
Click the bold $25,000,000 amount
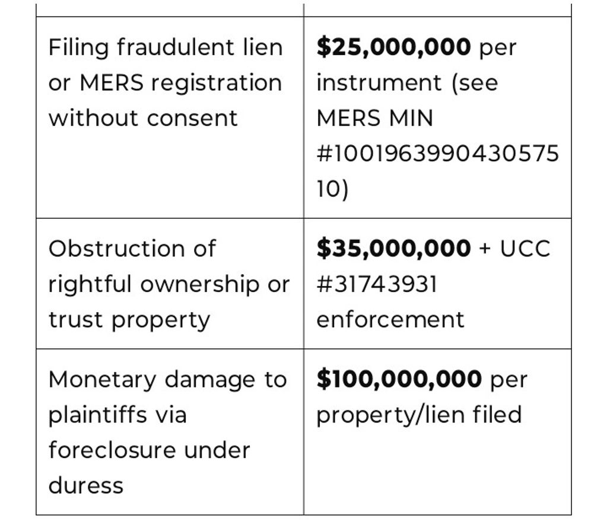(x=394, y=47)
